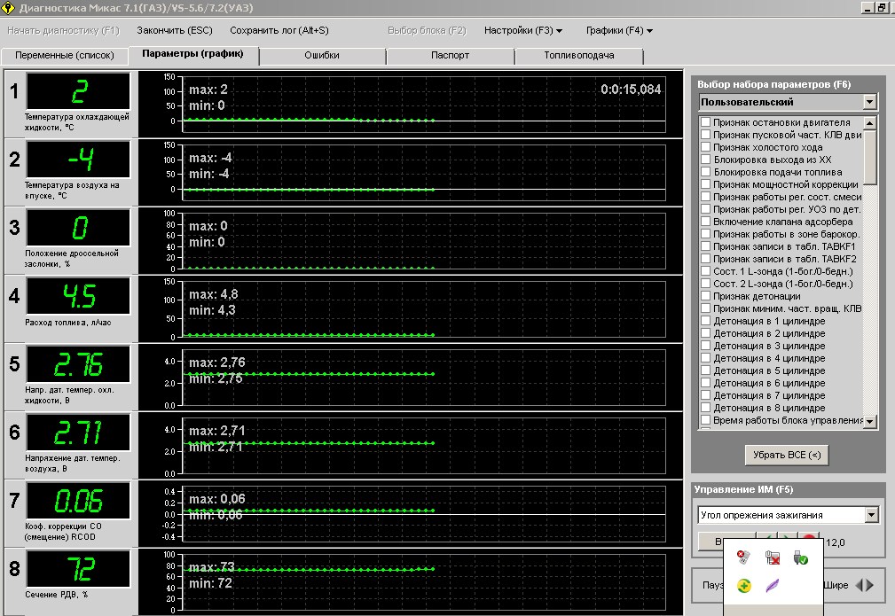Open the 'Ошибки' tab
The image size is (895, 616).
click(x=322, y=55)
